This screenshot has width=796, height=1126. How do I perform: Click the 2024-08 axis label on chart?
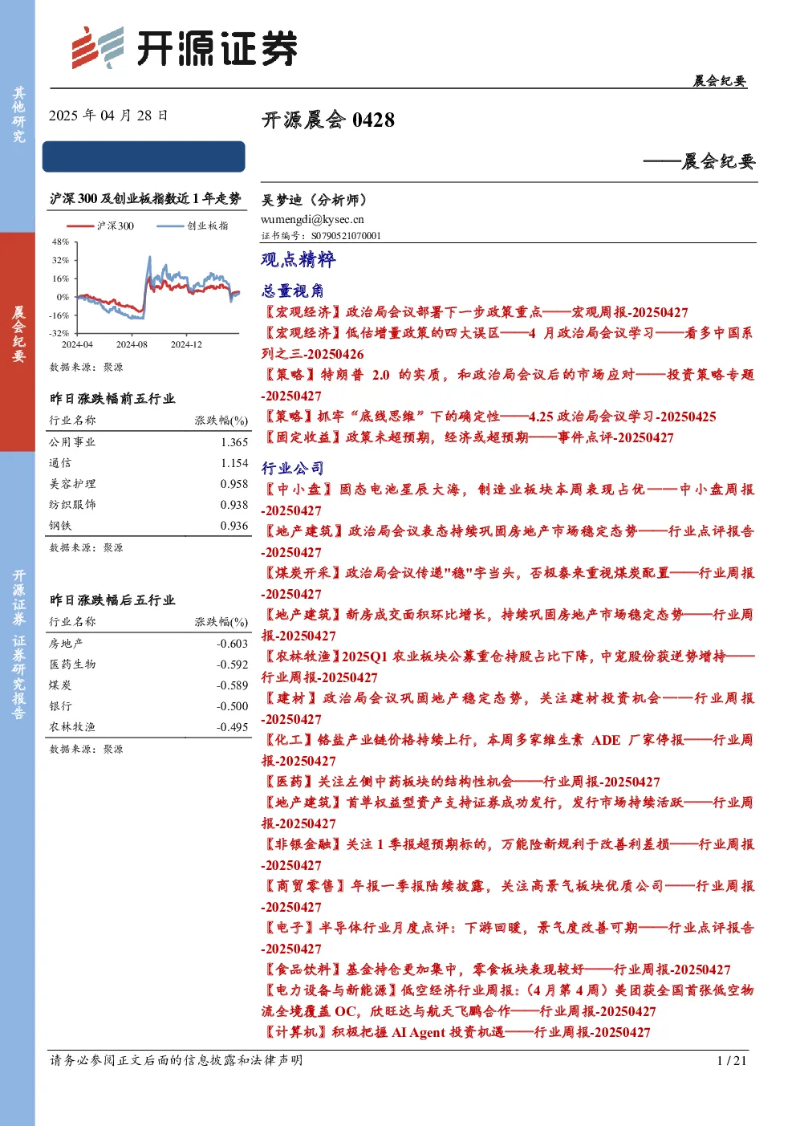[132, 344]
